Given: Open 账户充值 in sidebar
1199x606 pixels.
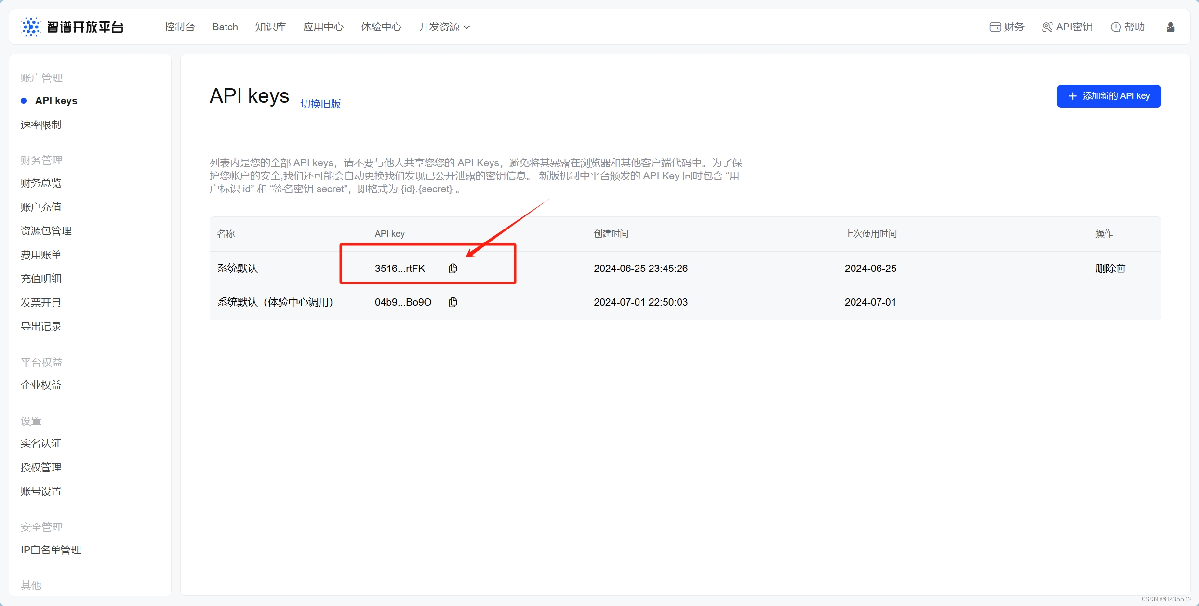Looking at the screenshot, I should pos(41,207).
